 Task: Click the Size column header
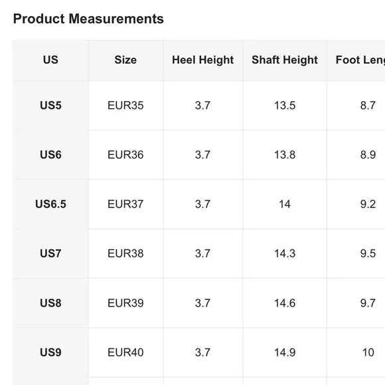(125, 60)
